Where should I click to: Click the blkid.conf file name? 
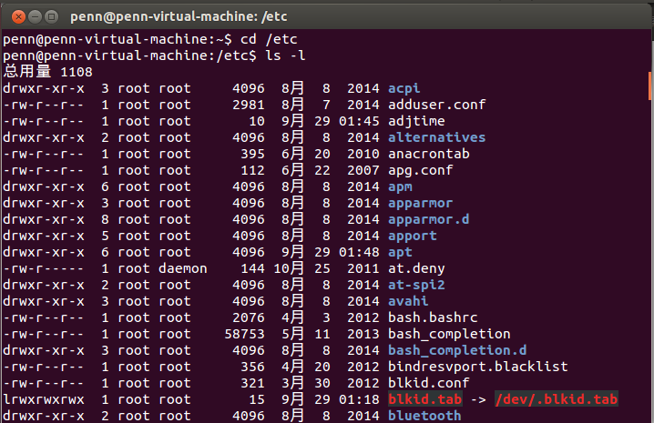(429, 383)
